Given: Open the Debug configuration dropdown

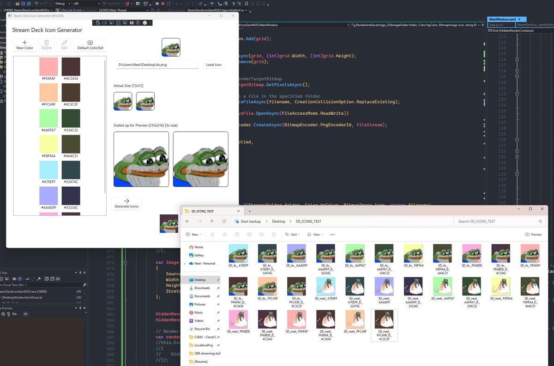Looking at the screenshot, I should click(x=63, y=4).
